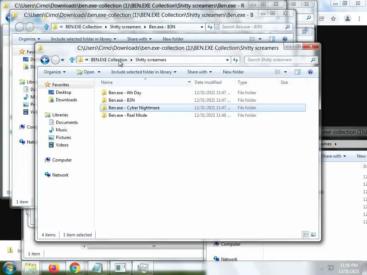
Task: Toggle preview pane in front window
Action: (297, 72)
